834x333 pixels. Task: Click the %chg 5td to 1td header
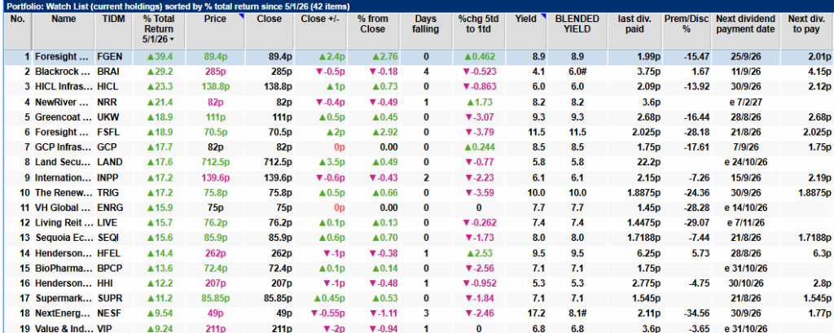point(479,24)
